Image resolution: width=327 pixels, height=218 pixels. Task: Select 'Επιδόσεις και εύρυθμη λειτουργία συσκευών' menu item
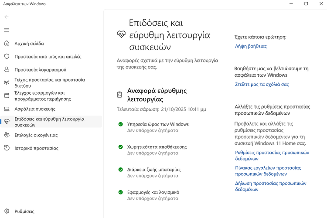[x=49, y=122]
